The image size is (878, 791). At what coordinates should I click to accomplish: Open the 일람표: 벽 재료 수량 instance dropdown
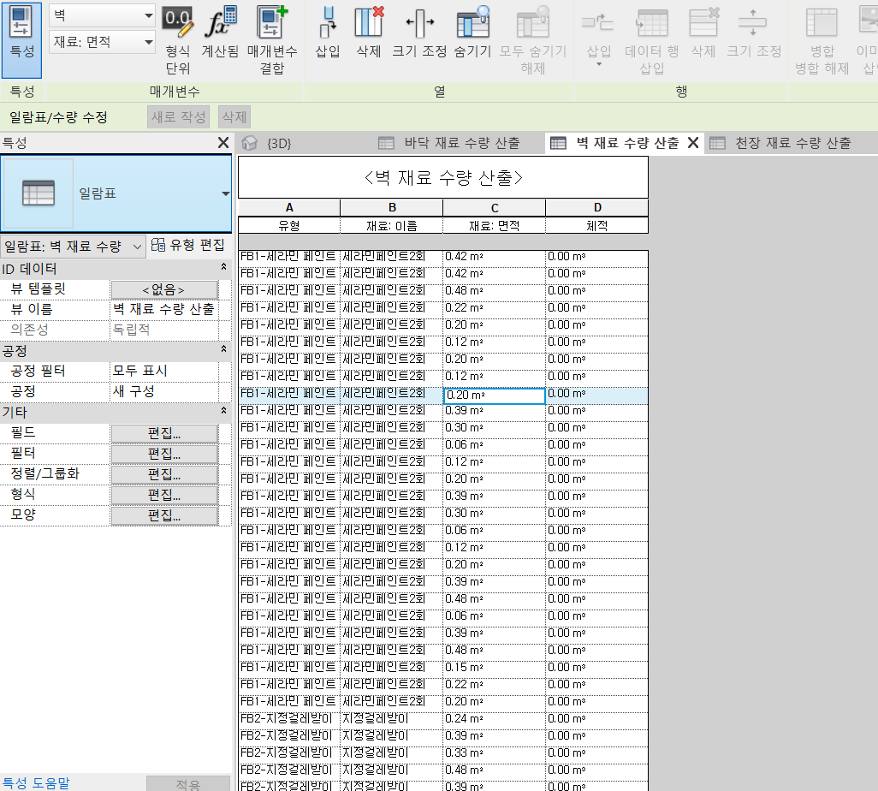click(74, 247)
